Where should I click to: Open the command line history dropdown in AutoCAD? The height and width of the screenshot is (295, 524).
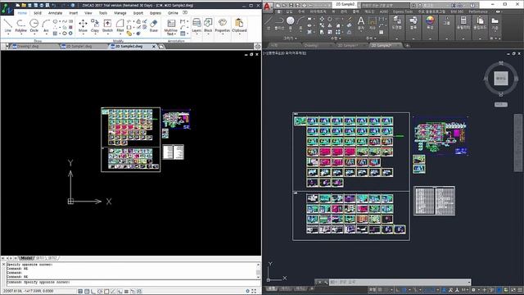point(468,282)
